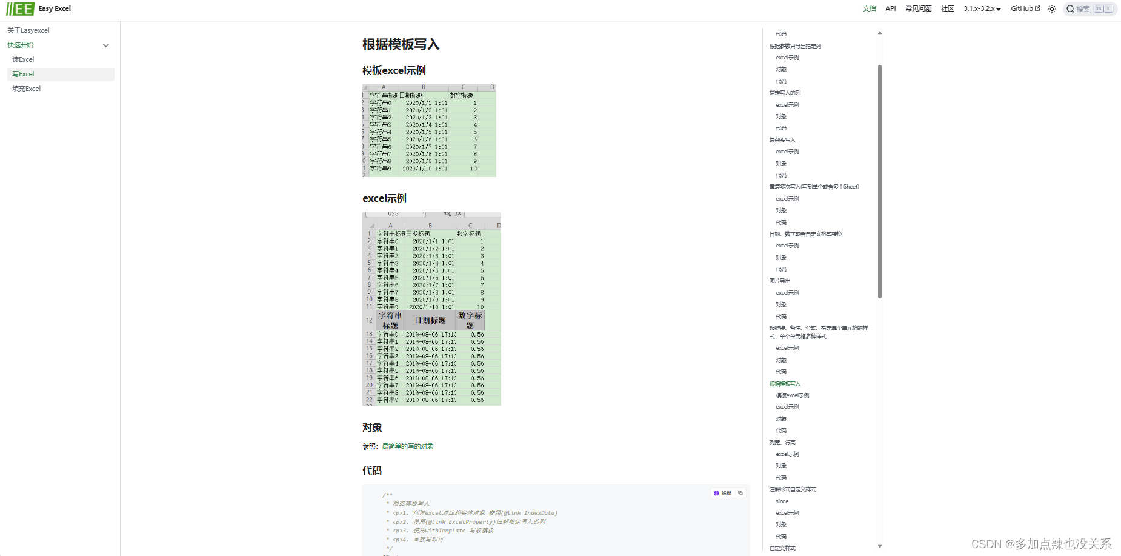Viewport: 1121px width, 556px height.
Task: Click the 模板excel示例 template screenshot image
Action: pos(429,130)
